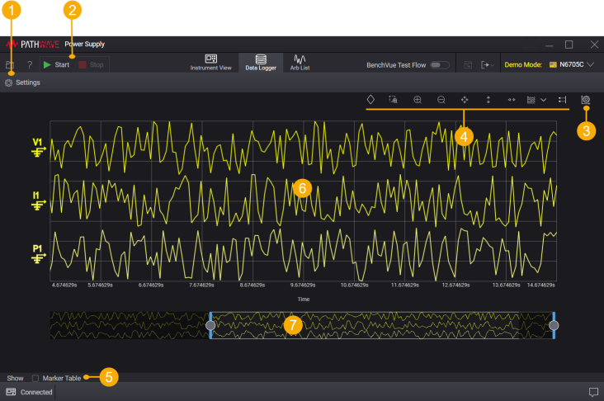Click the Connected status icon
The image size is (604, 401).
click(x=11, y=392)
